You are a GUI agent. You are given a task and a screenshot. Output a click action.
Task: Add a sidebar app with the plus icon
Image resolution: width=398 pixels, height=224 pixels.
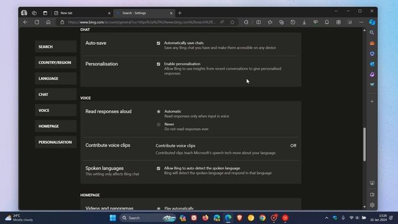click(372, 101)
